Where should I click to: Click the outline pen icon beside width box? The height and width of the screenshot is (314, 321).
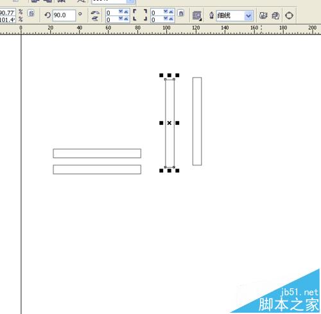[x=211, y=15]
